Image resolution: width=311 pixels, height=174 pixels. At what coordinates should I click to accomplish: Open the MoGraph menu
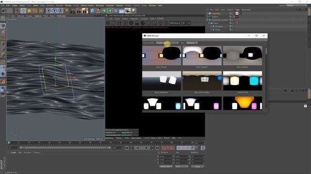[100, 5]
